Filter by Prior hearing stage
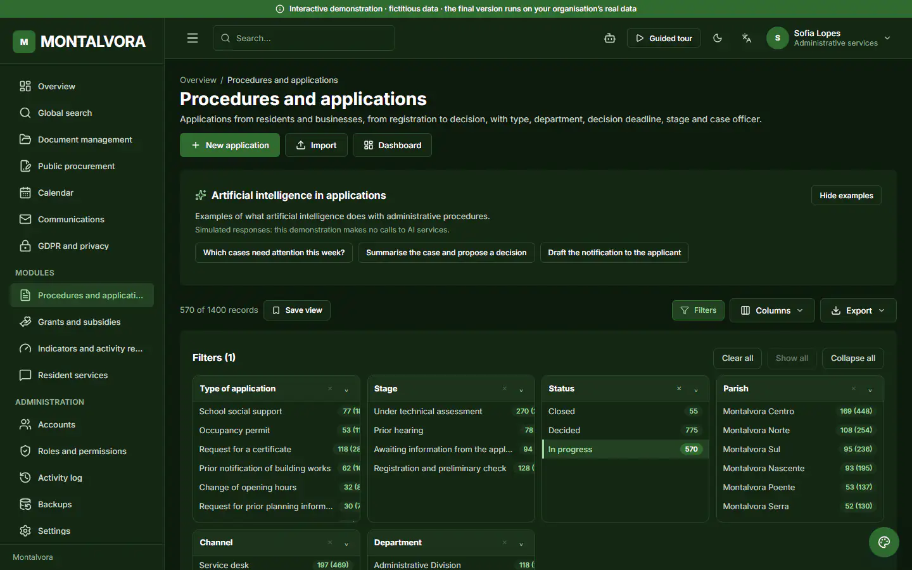This screenshot has width=912, height=570. click(x=451, y=431)
